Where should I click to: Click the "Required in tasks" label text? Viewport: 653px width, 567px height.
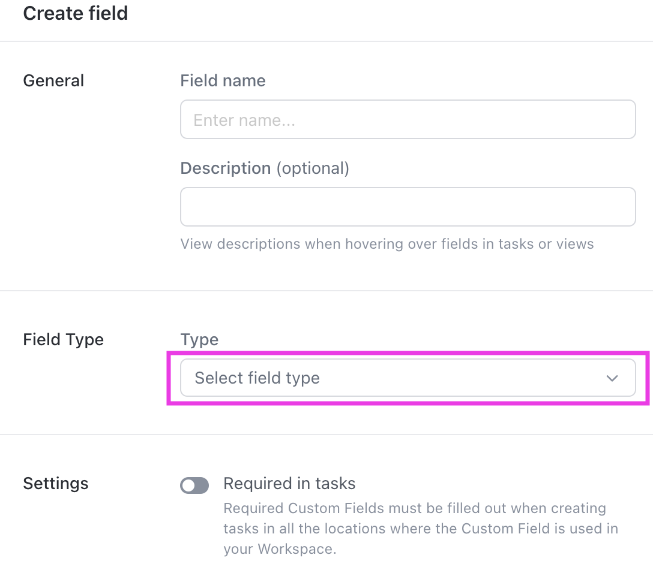coord(289,484)
